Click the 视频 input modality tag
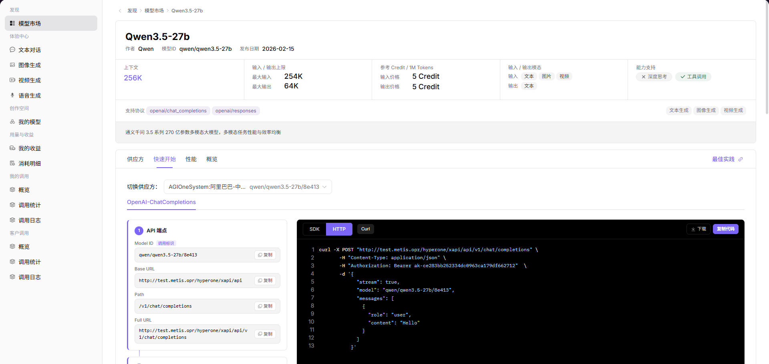The image size is (769, 364). (564, 76)
